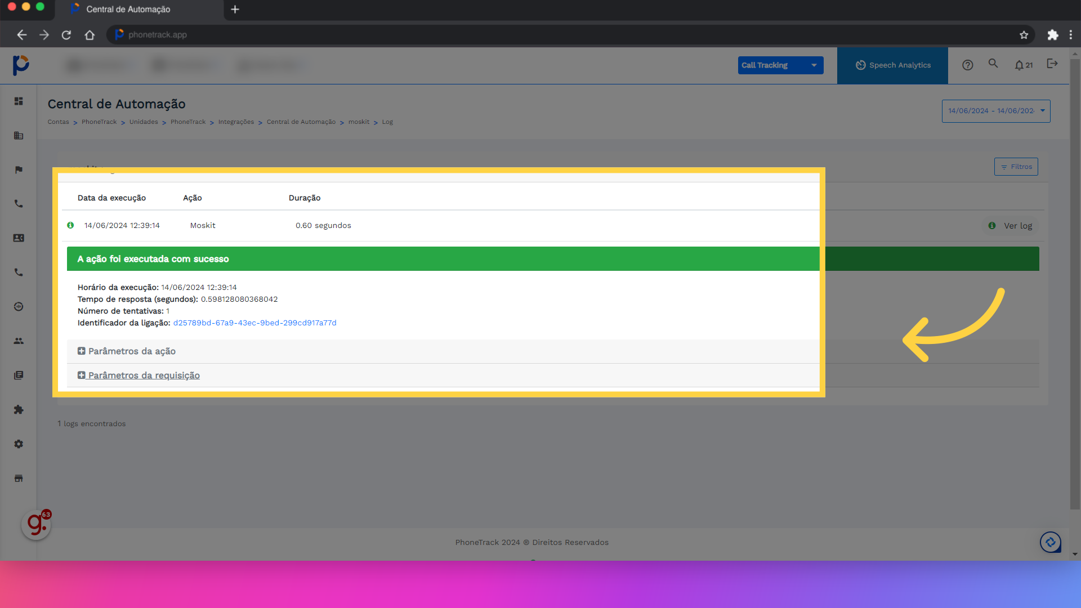Switch to Speech Analytics tab
This screenshot has height=608, width=1081.
point(892,65)
